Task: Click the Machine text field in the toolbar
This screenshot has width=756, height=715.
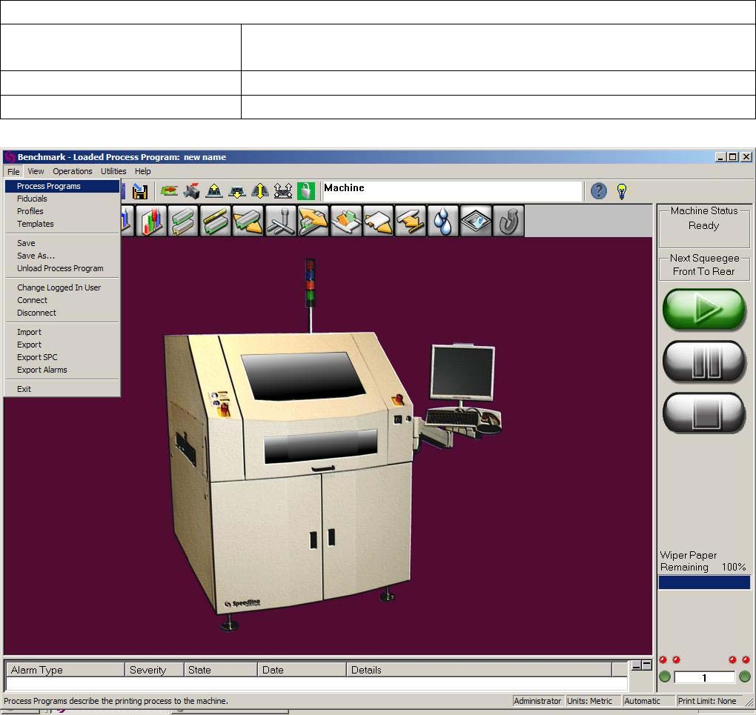Action: [x=452, y=191]
